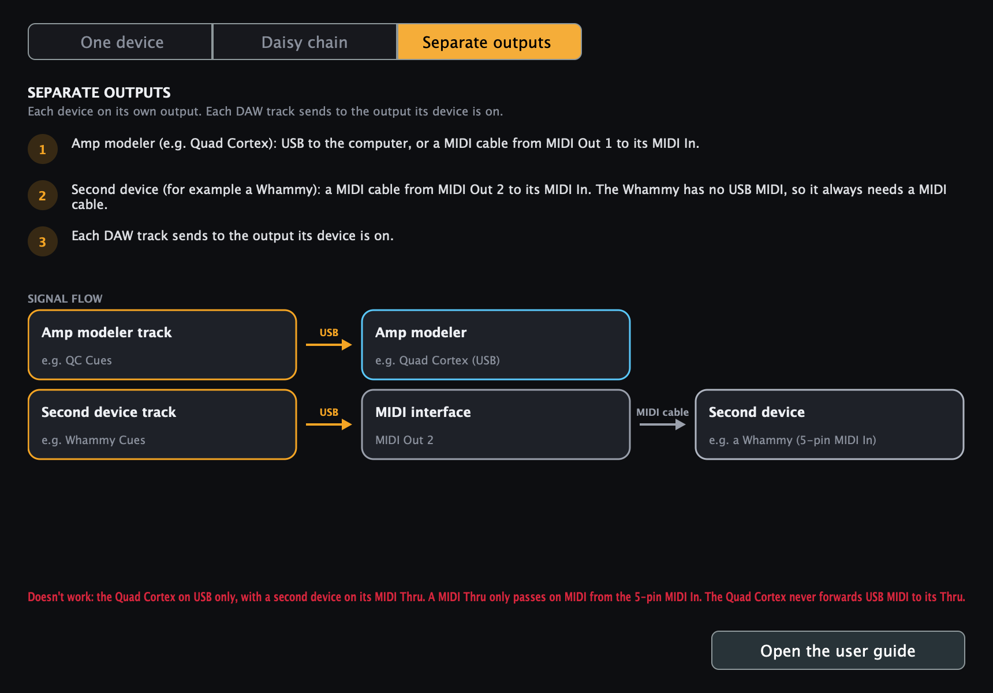The height and width of the screenshot is (693, 993).
Task: Open the user guide
Action: (838, 650)
